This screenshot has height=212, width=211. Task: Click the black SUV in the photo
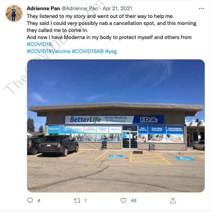tap(59, 145)
